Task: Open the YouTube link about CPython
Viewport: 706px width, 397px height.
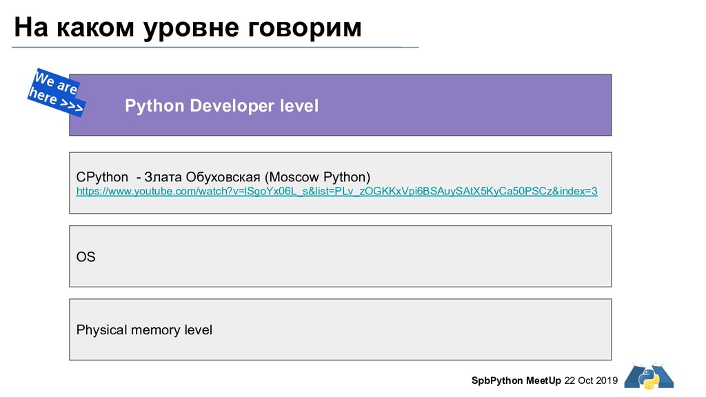Action: pos(336,192)
